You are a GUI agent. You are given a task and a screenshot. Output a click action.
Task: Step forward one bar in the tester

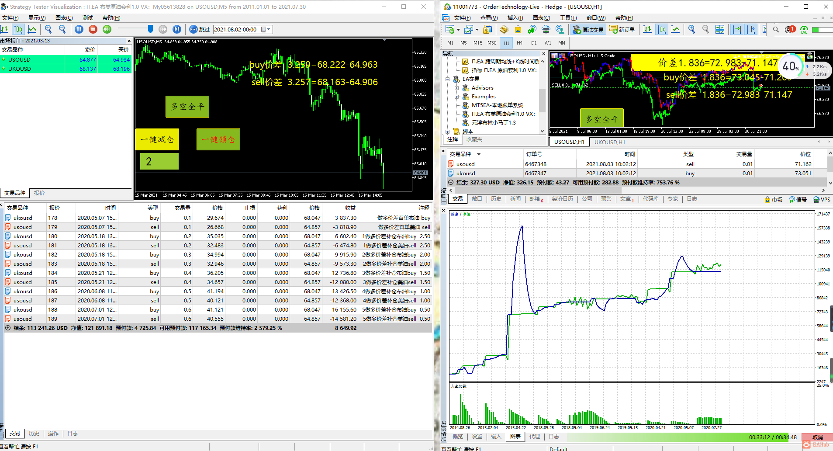click(177, 29)
